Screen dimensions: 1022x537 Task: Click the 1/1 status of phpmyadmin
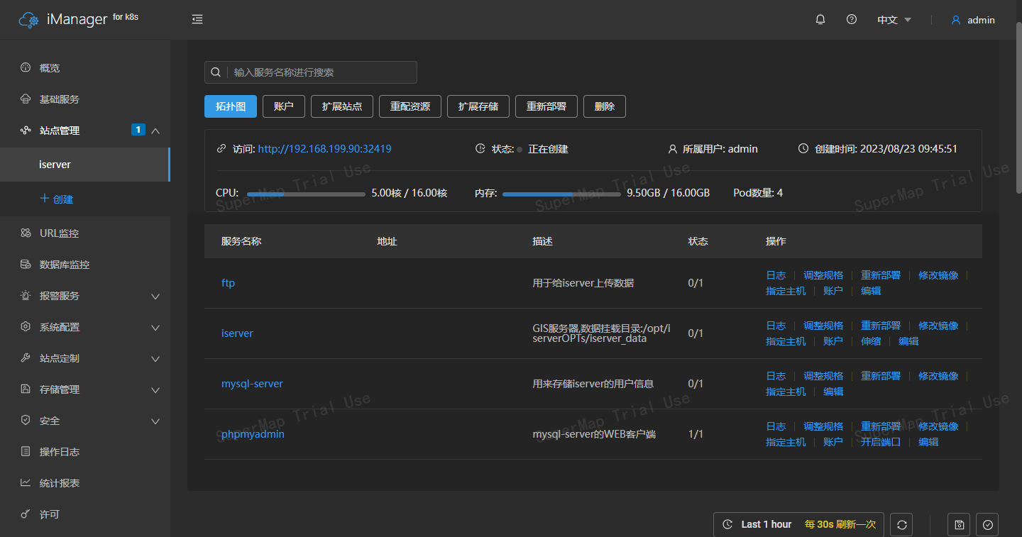point(696,434)
